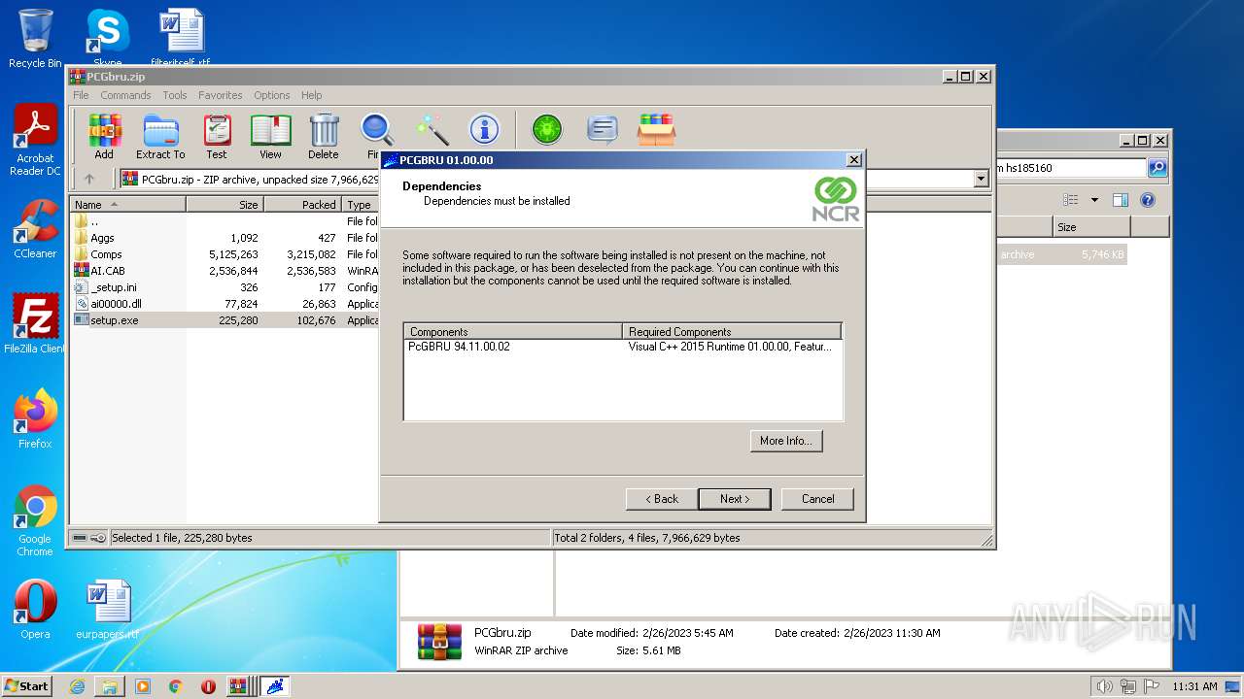Click Explorer search magnifier button
1244x699 pixels.
click(x=1158, y=168)
